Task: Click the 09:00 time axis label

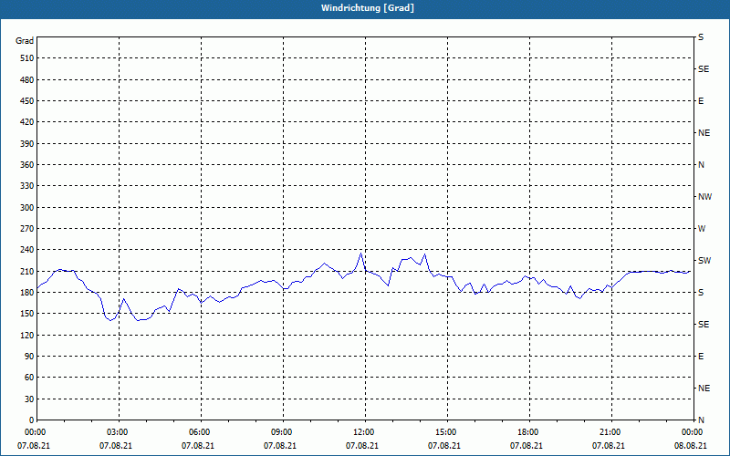Action: point(282,432)
